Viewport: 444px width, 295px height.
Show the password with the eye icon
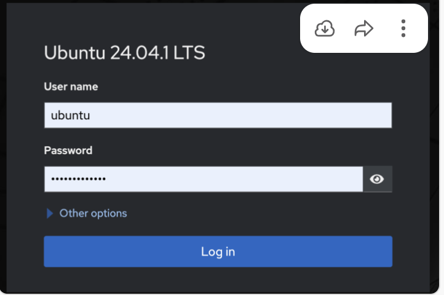coord(377,179)
